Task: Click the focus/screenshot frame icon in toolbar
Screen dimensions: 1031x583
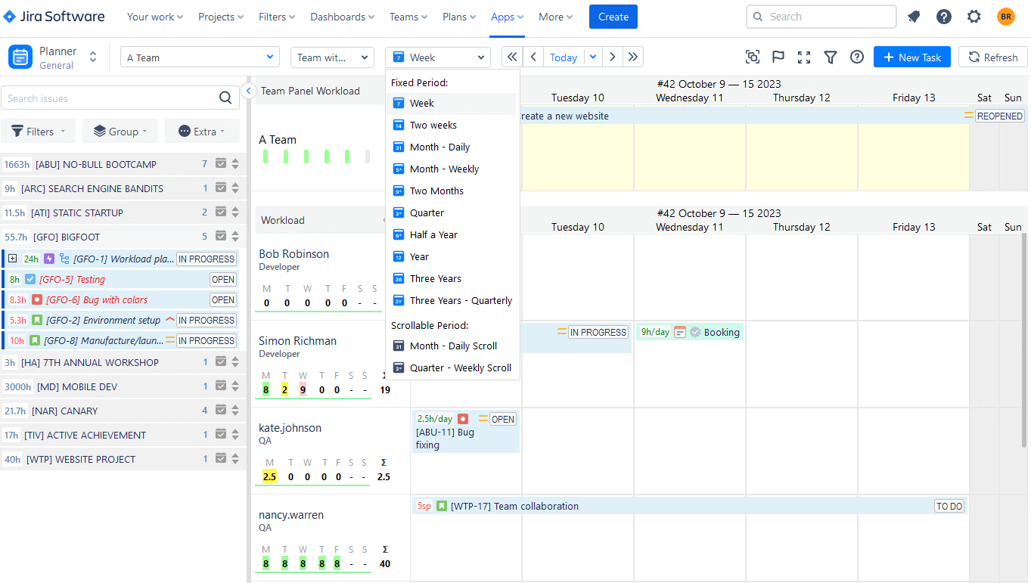Action: pos(753,57)
